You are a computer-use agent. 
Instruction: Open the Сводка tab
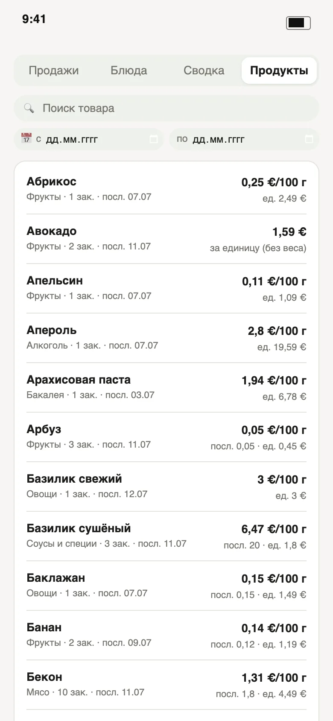click(x=204, y=70)
